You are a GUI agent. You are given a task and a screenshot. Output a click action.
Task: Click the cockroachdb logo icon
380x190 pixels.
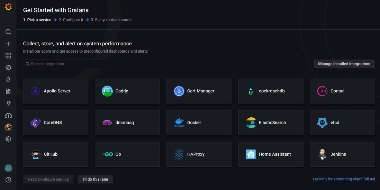[251, 91]
